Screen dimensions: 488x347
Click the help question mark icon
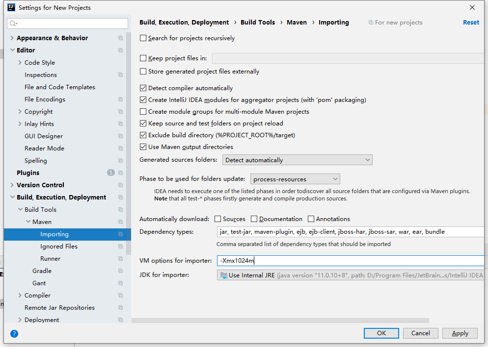(14, 334)
